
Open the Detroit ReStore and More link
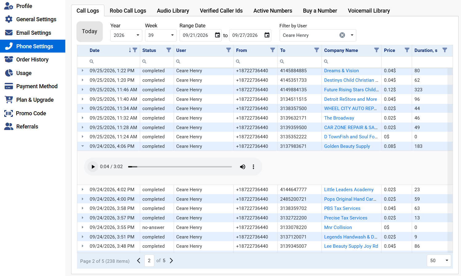(x=350, y=99)
